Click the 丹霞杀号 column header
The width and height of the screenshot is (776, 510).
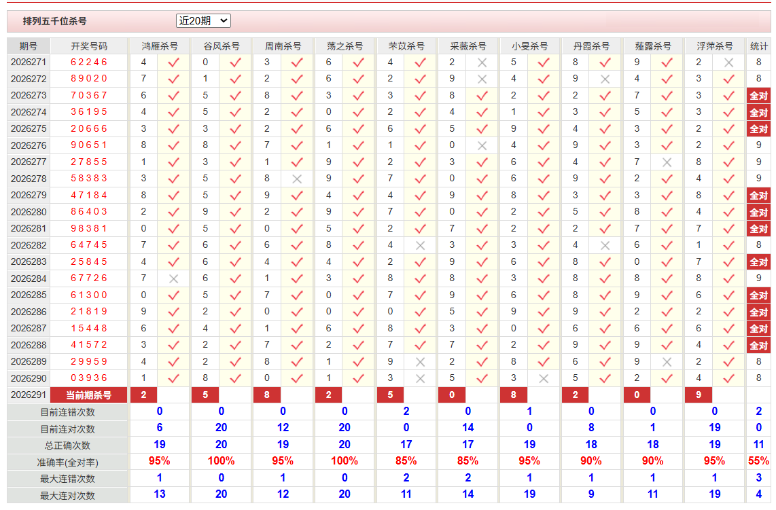(x=591, y=46)
